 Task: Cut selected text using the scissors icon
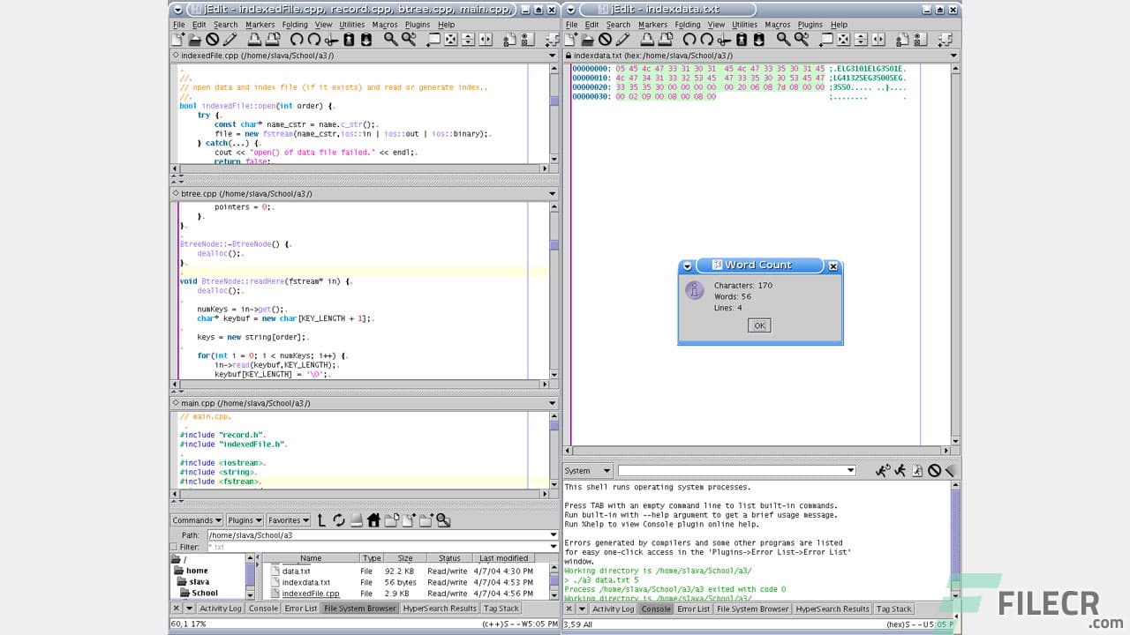tap(331, 39)
